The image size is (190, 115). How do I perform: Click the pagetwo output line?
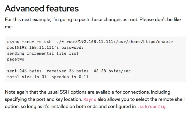pos(16,59)
